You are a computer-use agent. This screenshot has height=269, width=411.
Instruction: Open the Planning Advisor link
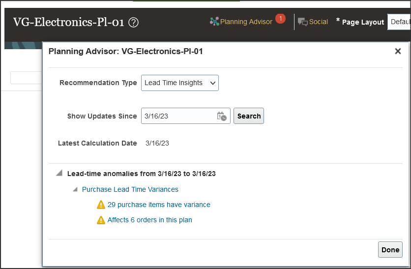[x=246, y=22]
